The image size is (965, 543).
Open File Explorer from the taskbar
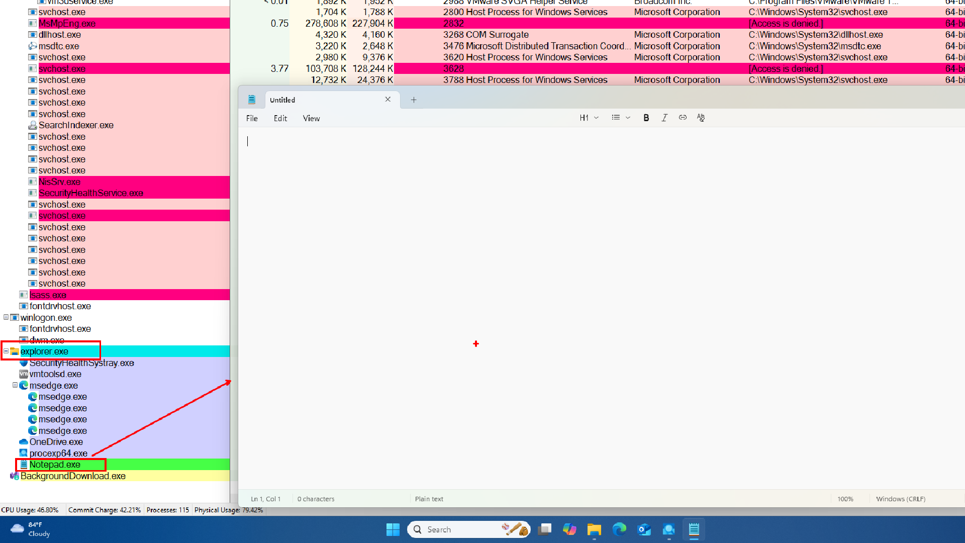pos(594,529)
